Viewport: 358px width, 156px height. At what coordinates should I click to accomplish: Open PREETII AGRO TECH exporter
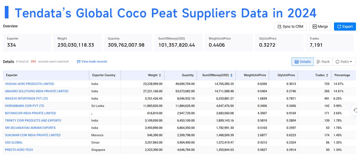tap(19, 150)
